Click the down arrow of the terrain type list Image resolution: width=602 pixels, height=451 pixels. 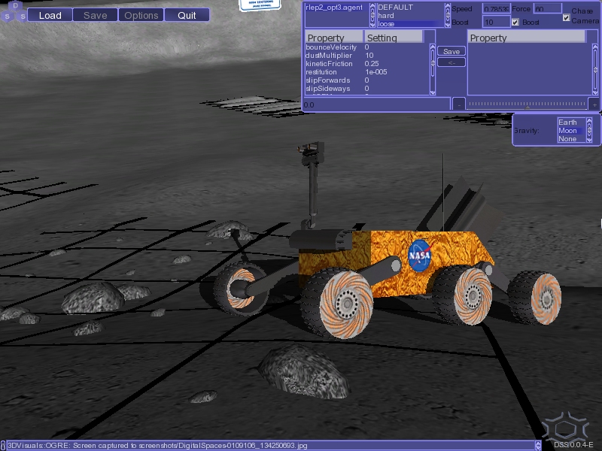click(x=448, y=25)
